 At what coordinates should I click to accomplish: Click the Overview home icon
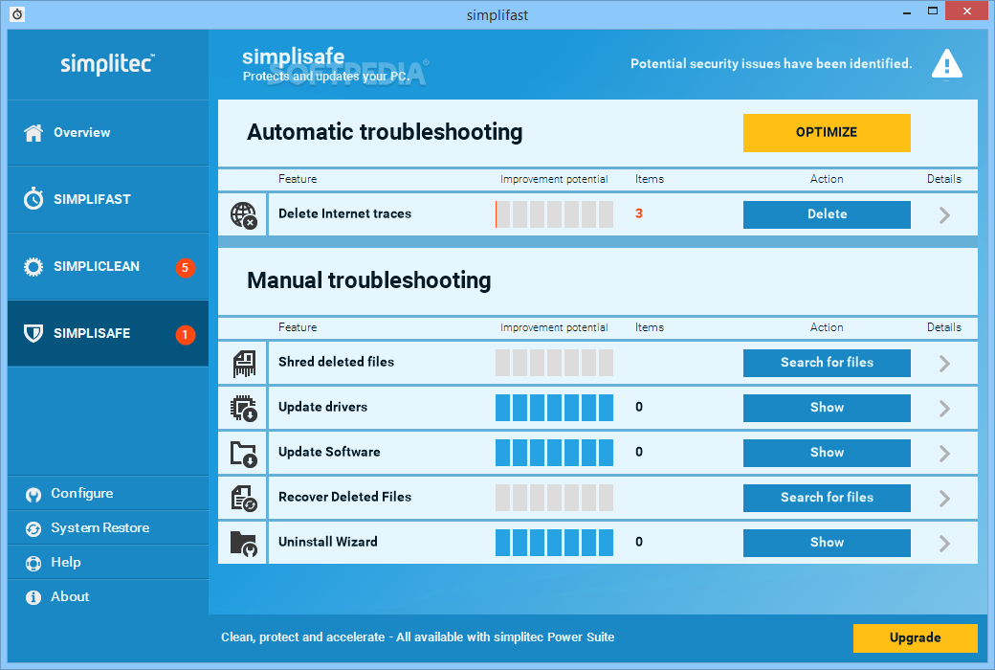click(x=33, y=133)
